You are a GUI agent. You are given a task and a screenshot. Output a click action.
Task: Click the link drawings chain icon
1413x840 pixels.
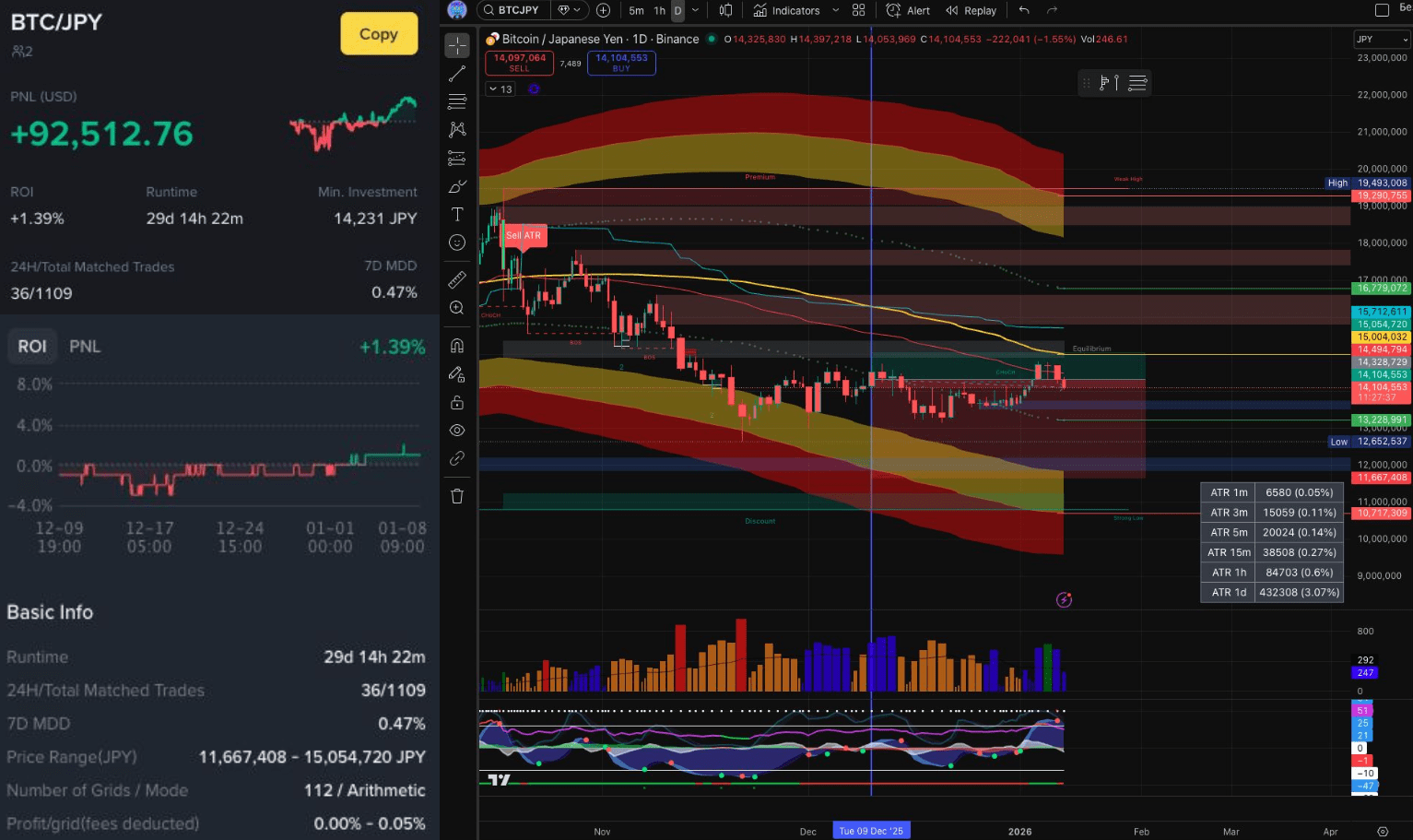pyautogui.click(x=457, y=458)
